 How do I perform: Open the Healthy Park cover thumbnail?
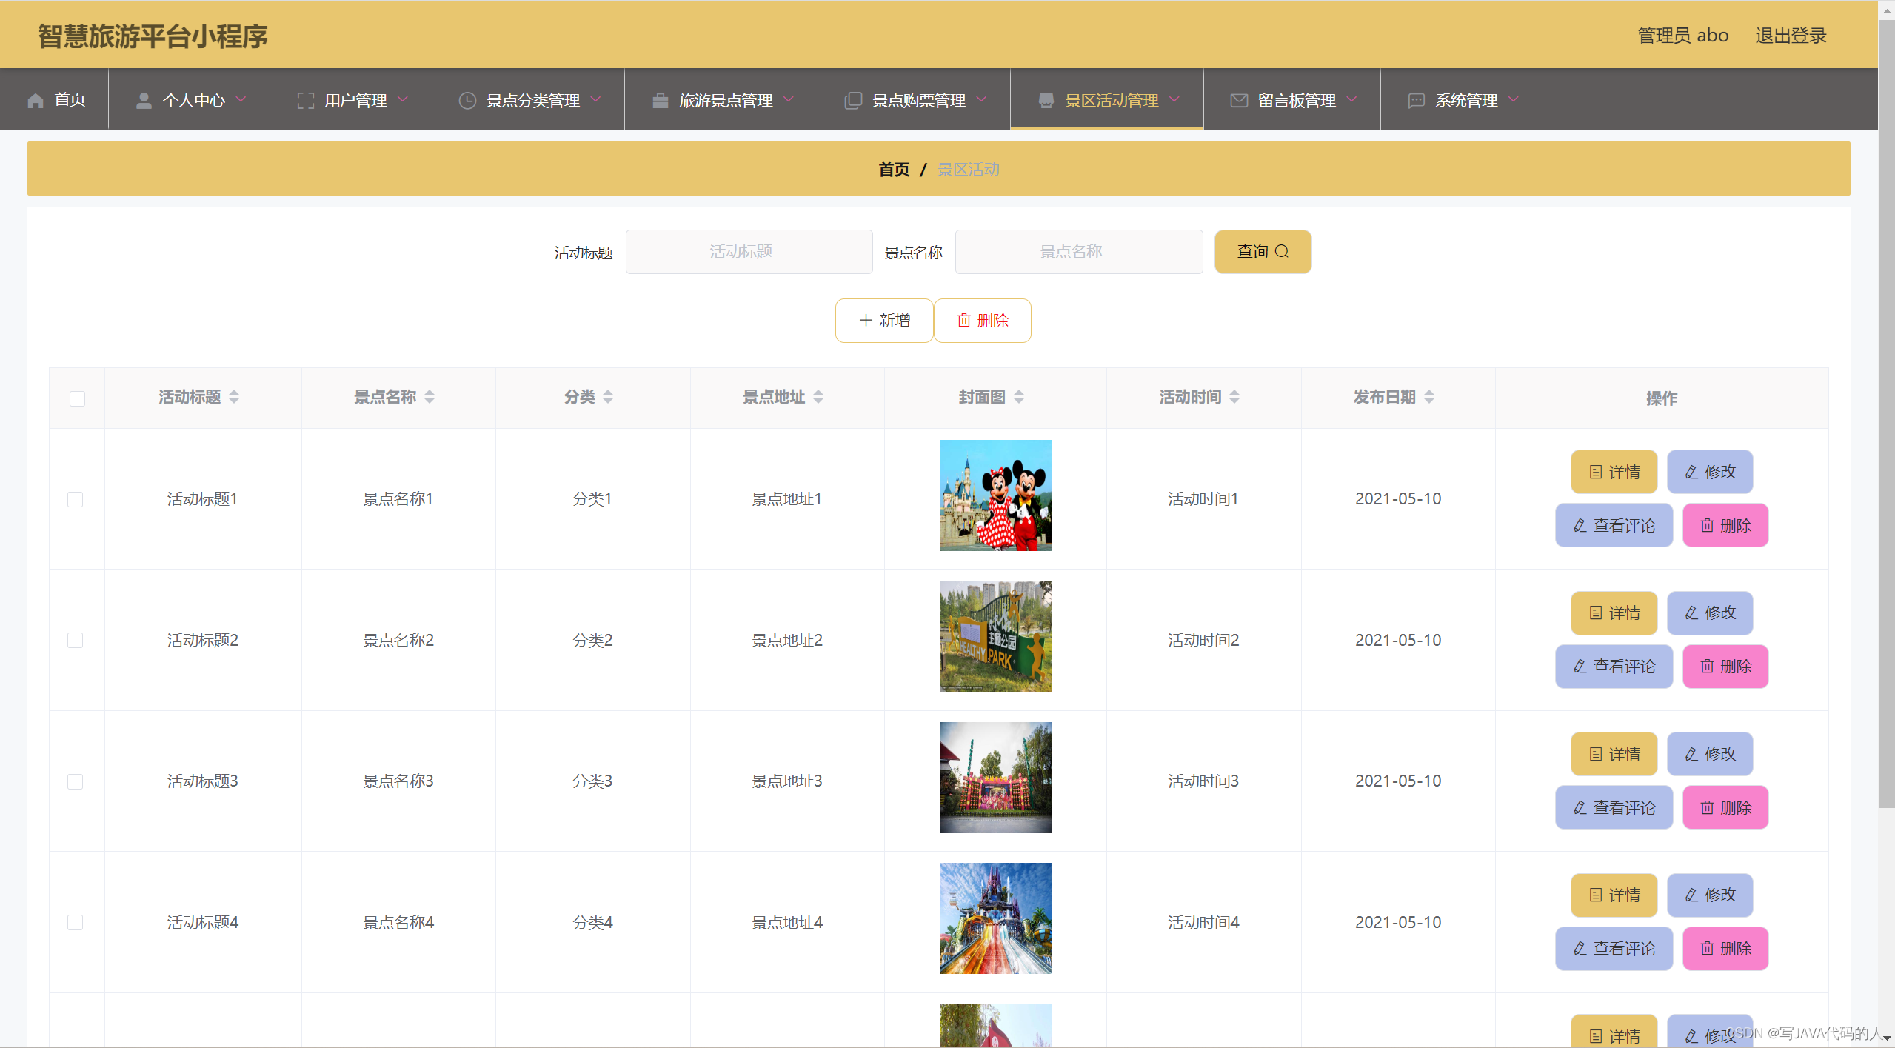click(996, 636)
